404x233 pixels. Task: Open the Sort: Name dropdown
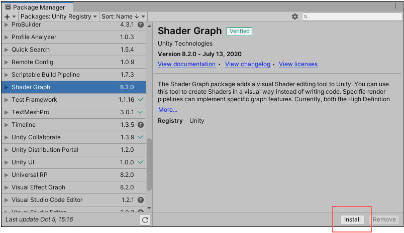[123, 17]
